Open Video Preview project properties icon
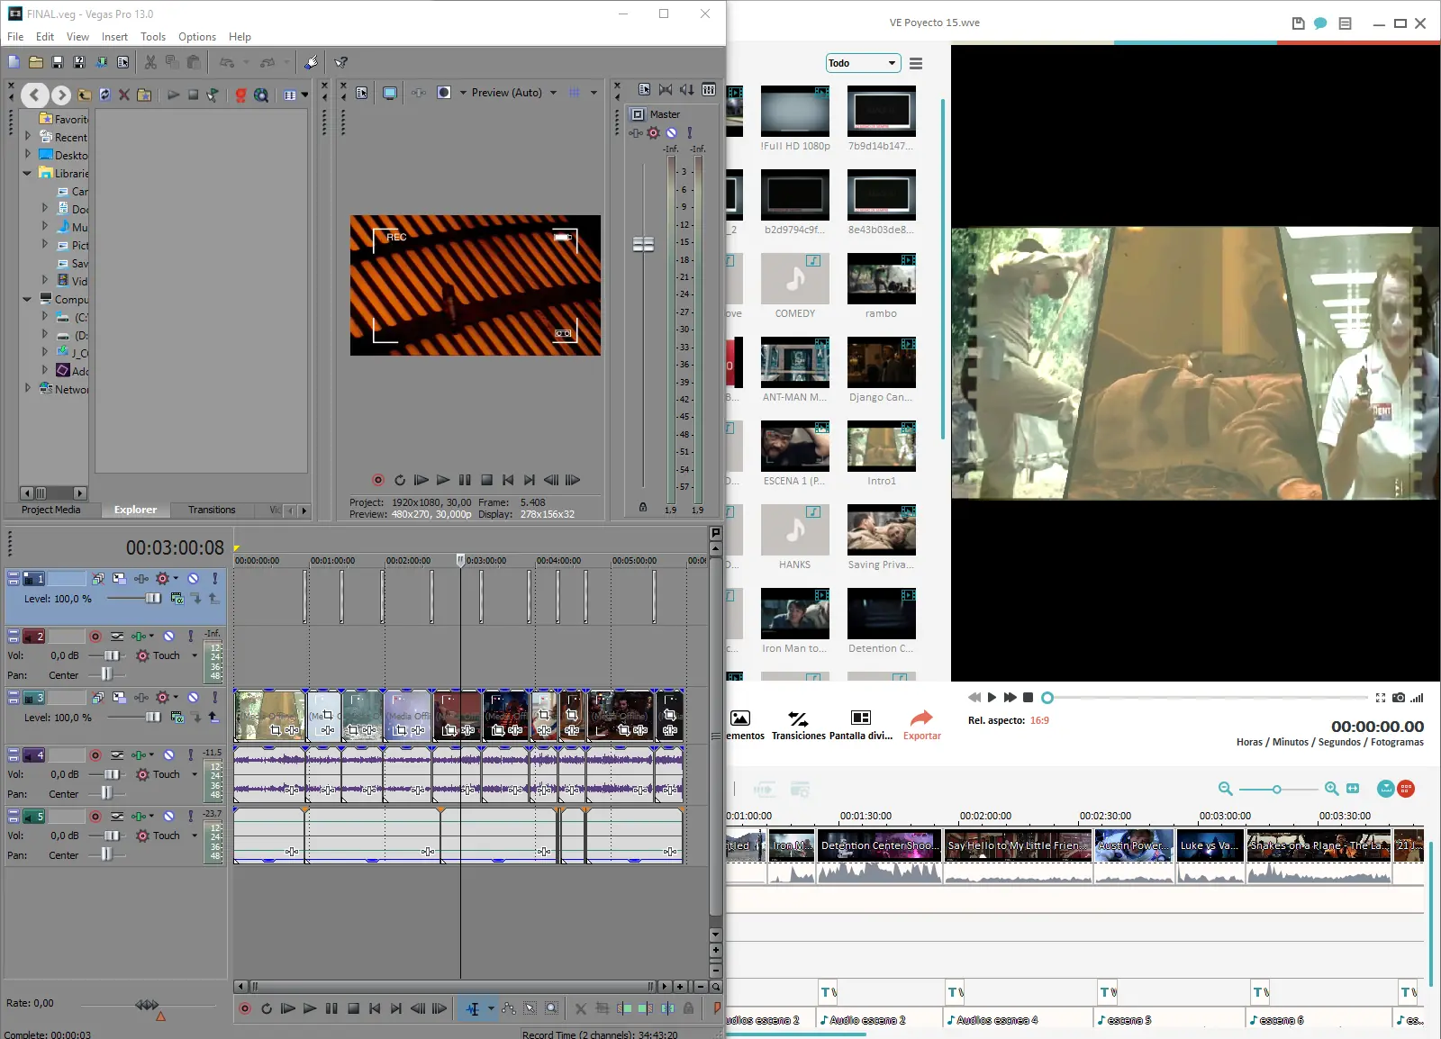Image resolution: width=1441 pixels, height=1039 pixels. click(x=362, y=93)
